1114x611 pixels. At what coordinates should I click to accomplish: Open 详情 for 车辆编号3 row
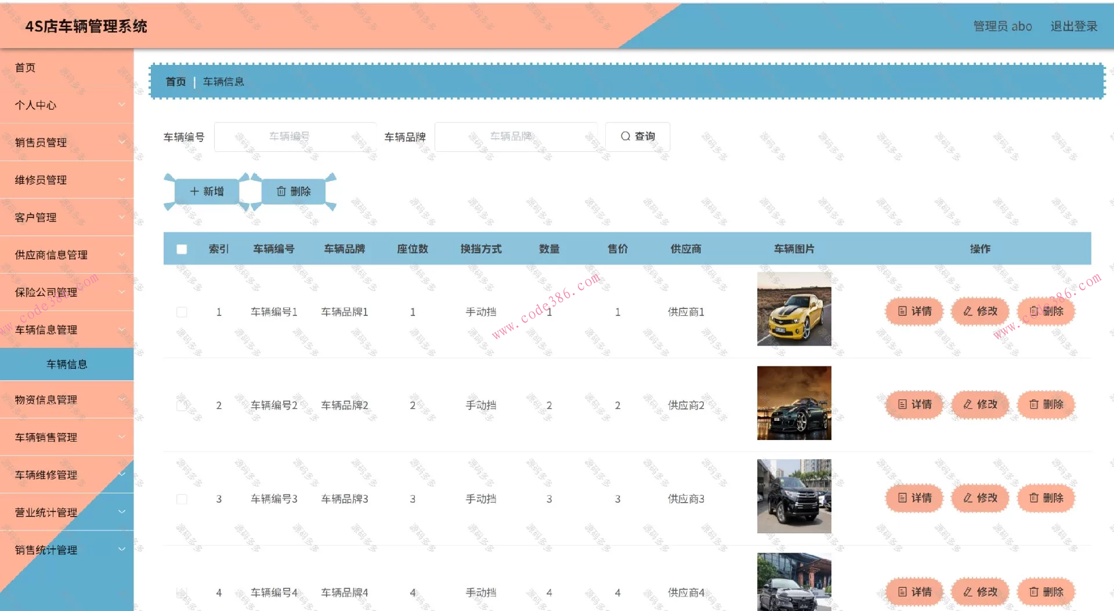[x=914, y=498]
